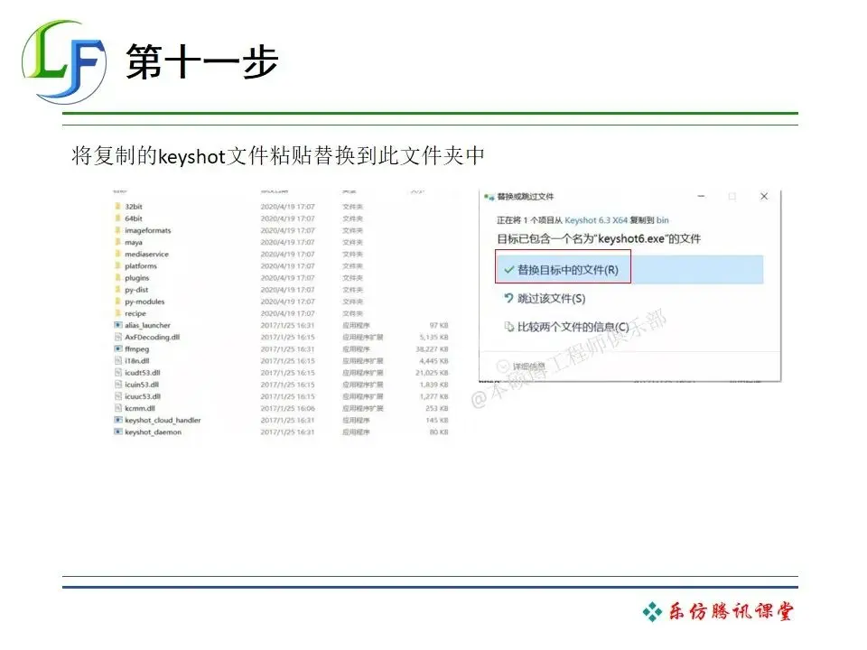Click the 145 KB size cell

pos(437,421)
